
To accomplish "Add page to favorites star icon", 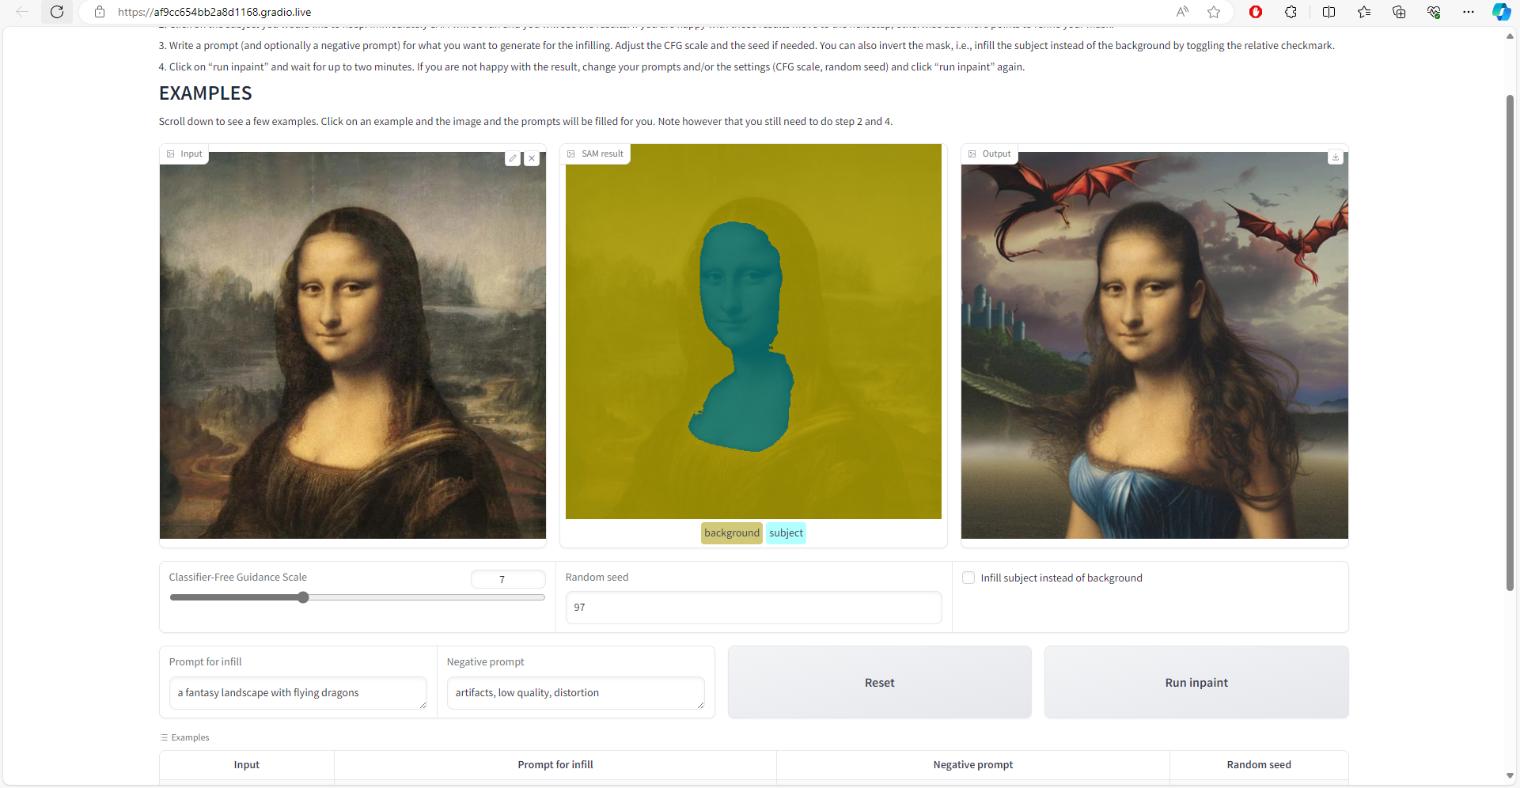I will [1214, 12].
